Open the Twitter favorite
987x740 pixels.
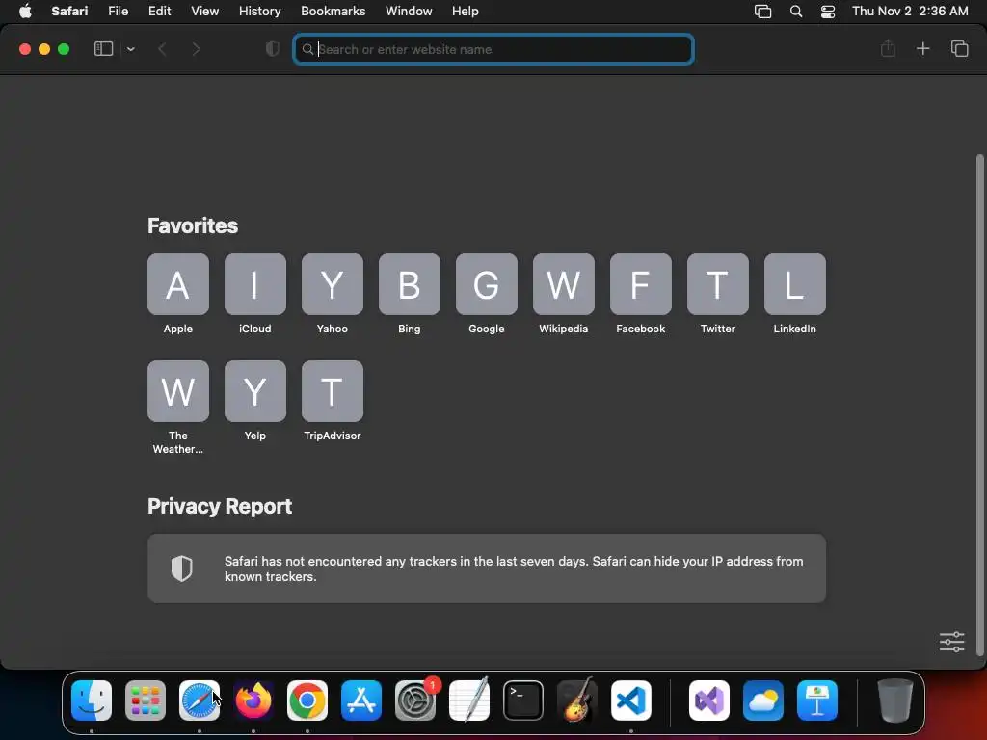coord(717,284)
